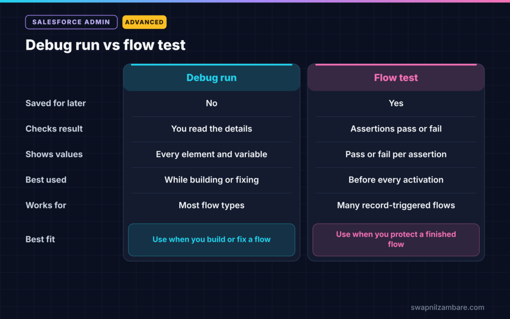Image resolution: width=510 pixels, height=319 pixels.
Task: Click the 'Shows values' row label
Action: pyautogui.click(x=54, y=155)
